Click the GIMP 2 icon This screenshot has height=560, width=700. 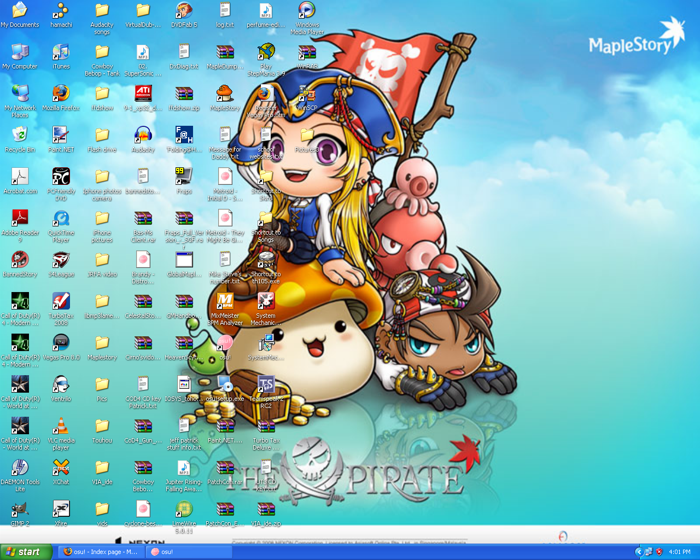coord(20,509)
